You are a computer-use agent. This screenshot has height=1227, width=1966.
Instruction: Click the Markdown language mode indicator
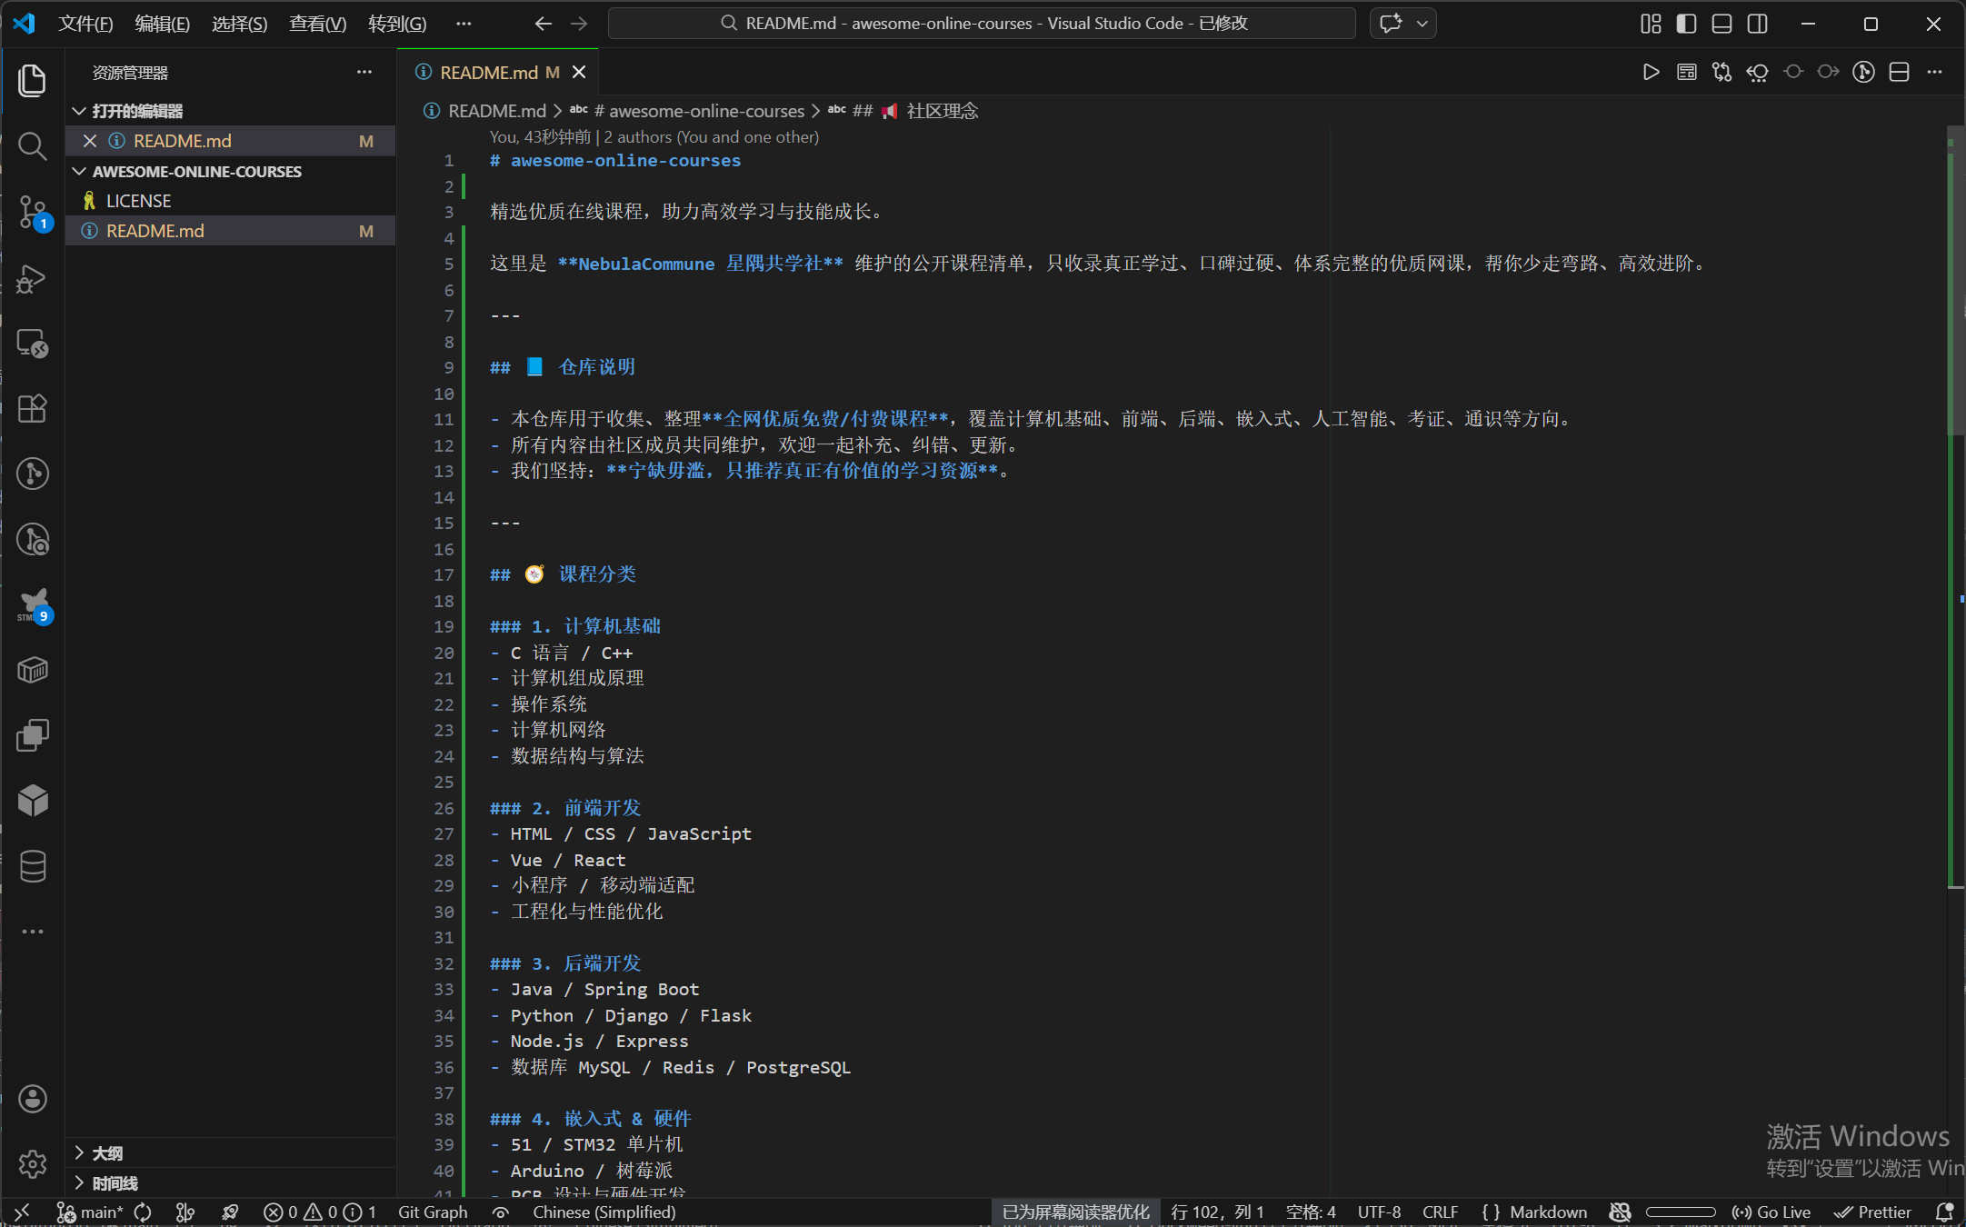point(1548,1212)
